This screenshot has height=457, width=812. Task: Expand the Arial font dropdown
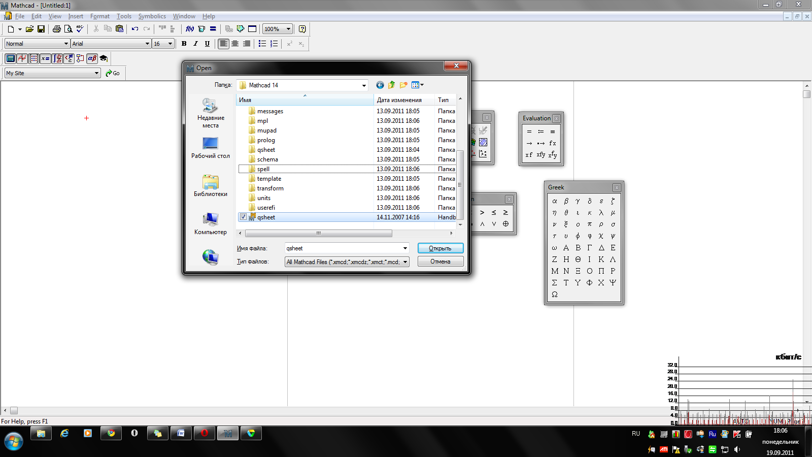click(x=147, y=44)
